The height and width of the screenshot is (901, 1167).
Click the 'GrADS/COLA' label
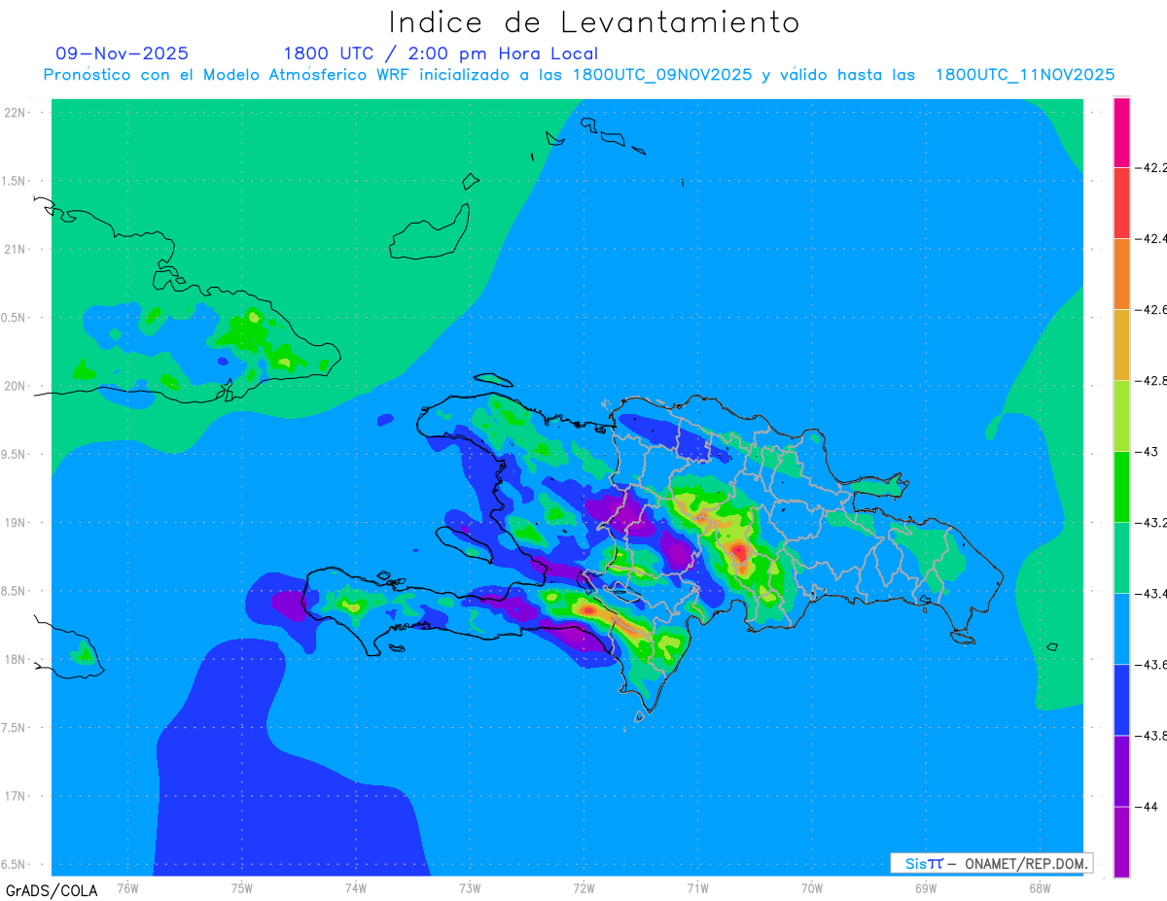click(x=52, y=890)
